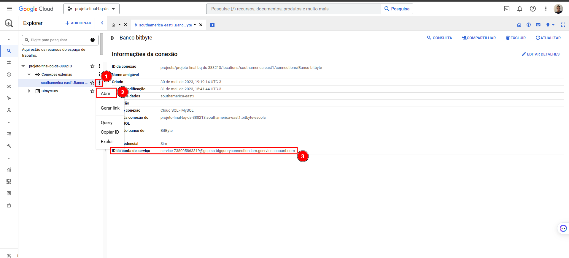569x258 pixels.
Task: Click the info icon in the tab bar
Action: point(529,25)
